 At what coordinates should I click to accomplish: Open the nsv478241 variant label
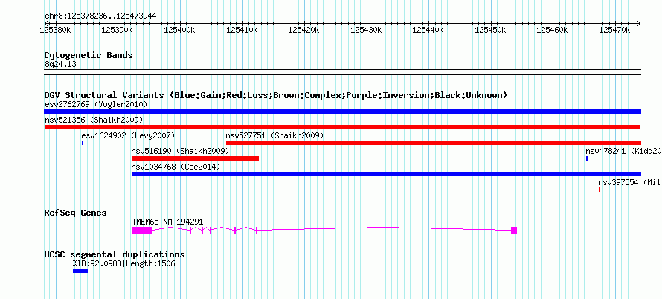(623, 151)
